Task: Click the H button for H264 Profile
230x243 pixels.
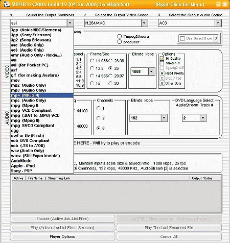Action: tap(162, 74)
